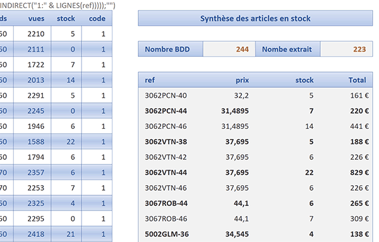Select views cell 2210
The image size is (379, 242).
pos(32,34)
